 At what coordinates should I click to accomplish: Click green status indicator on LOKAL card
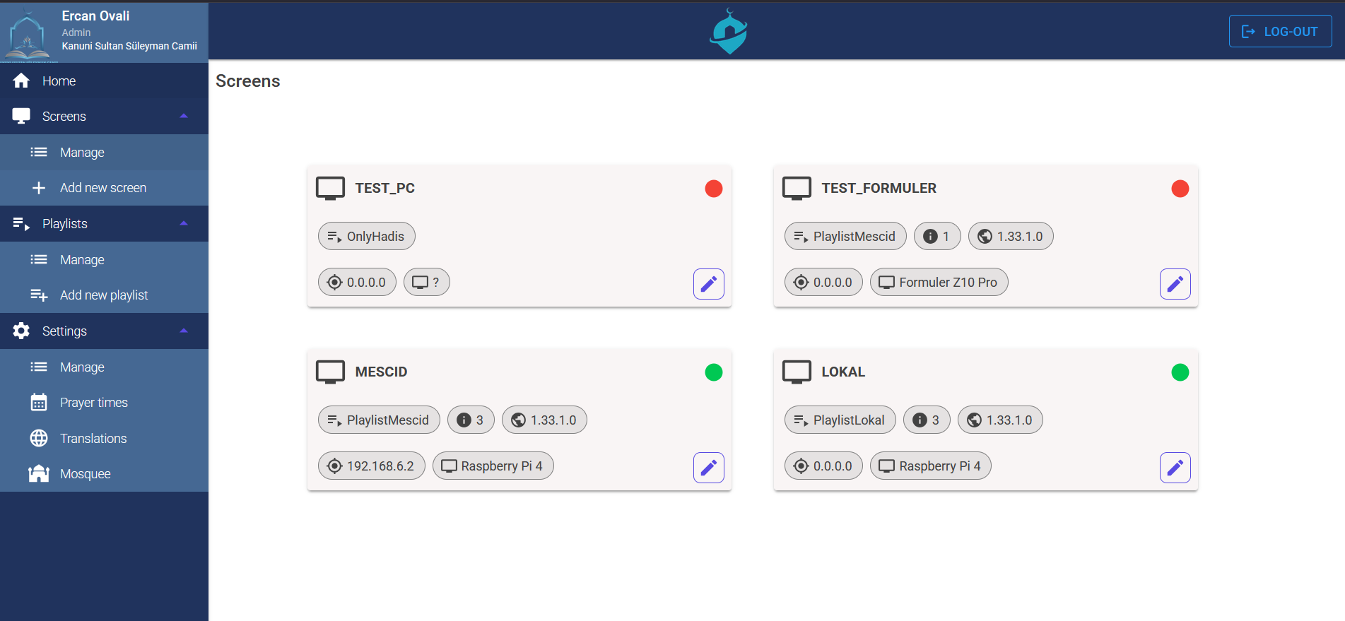(1180, 372)
